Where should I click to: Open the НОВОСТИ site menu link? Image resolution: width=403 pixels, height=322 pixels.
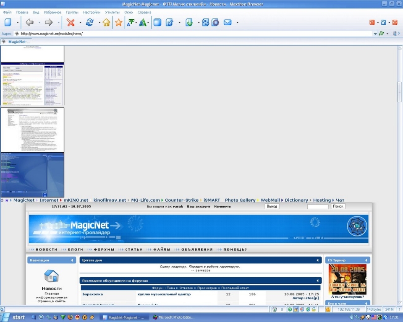point(46,249)
